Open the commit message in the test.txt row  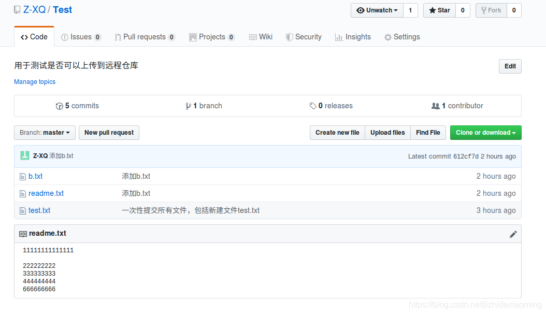[191, 210]
